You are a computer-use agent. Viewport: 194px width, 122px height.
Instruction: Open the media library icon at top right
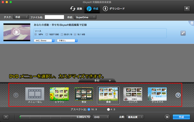tap(187, 9)
